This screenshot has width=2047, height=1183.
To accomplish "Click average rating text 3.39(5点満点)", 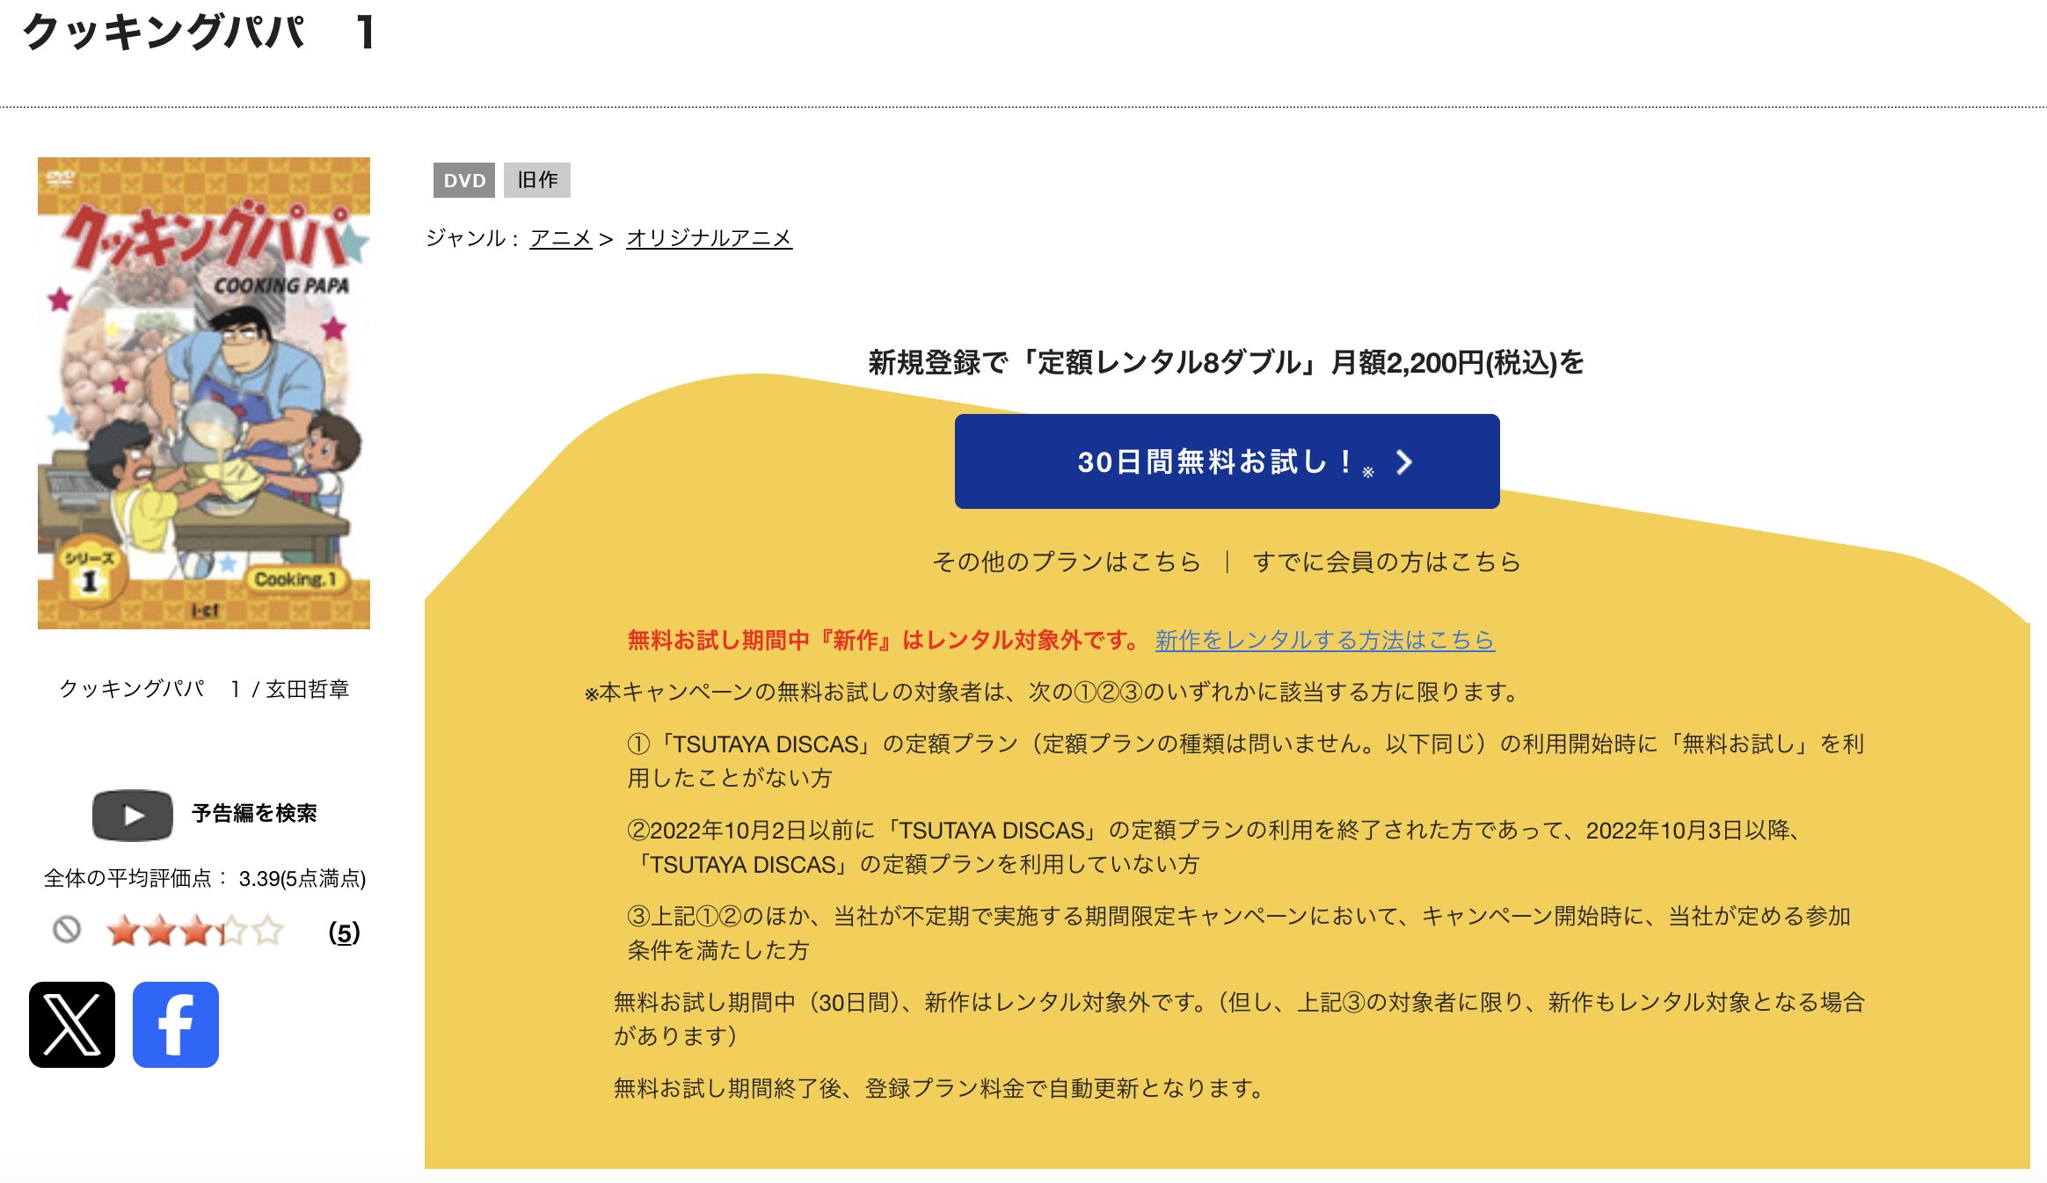I will pos(302,879).
